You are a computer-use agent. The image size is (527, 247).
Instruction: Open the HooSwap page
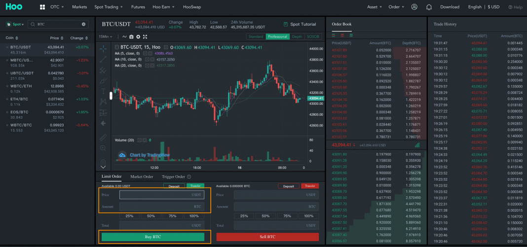(x=192, y=7)
